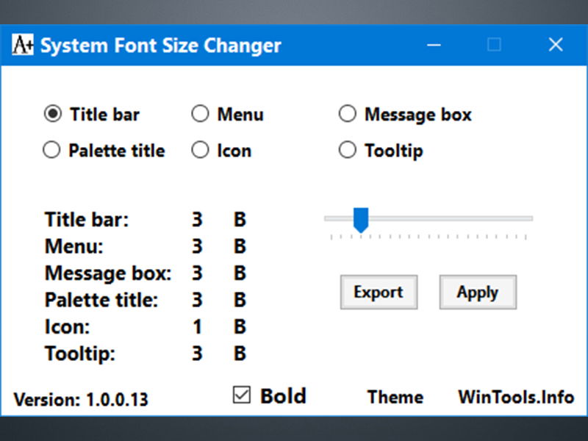Minimize the System Font Size Changer window
This screenshot has width=588, height=441.
(434, 45)
